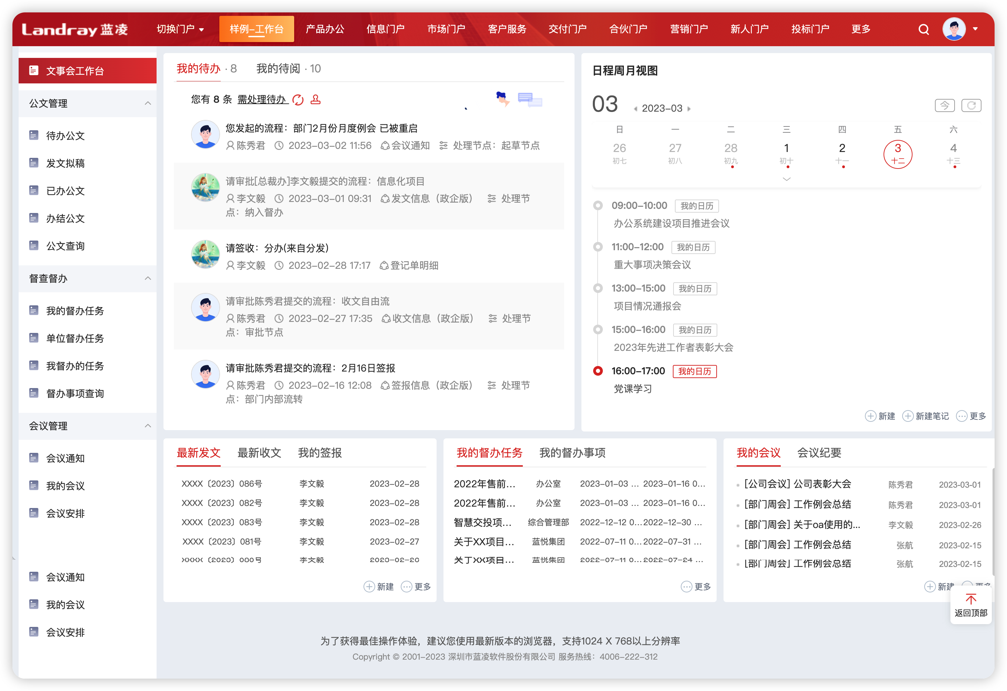The image size is (1007, 691).
Task: Open [公司会议] 公司表彰大会 meeting
Action: point(797,484)
